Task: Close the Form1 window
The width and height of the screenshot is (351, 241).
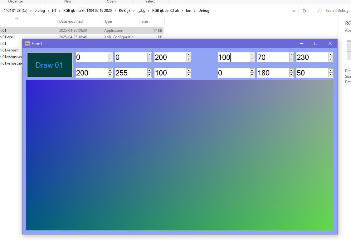Action: pos(330,43)
